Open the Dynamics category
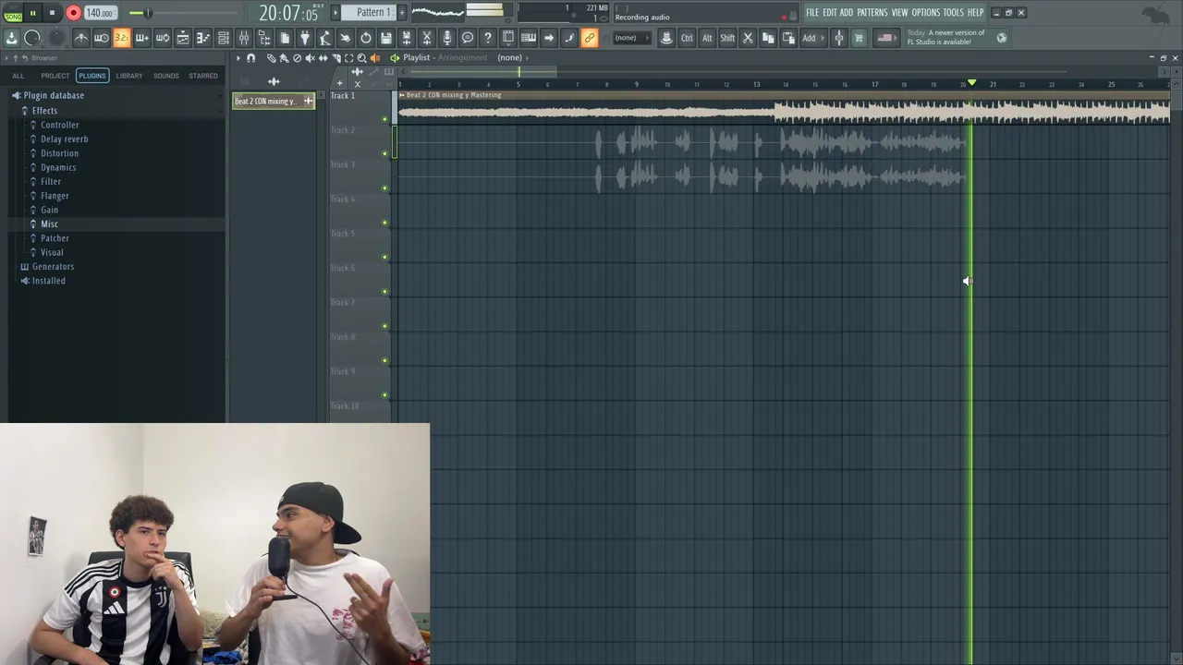Screen dimensions: 1183x665 coord(58,167)
